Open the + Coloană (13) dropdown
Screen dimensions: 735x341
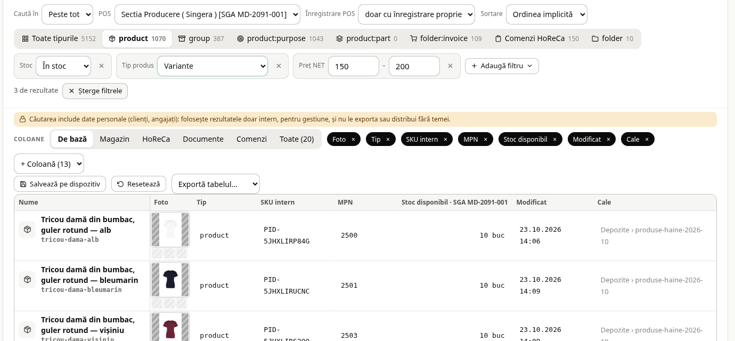[x=49, y=164]
